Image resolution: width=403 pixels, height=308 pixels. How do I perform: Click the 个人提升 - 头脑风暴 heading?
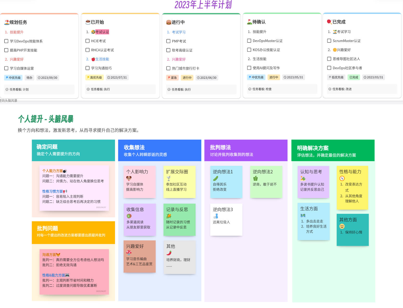click(46, 119)
